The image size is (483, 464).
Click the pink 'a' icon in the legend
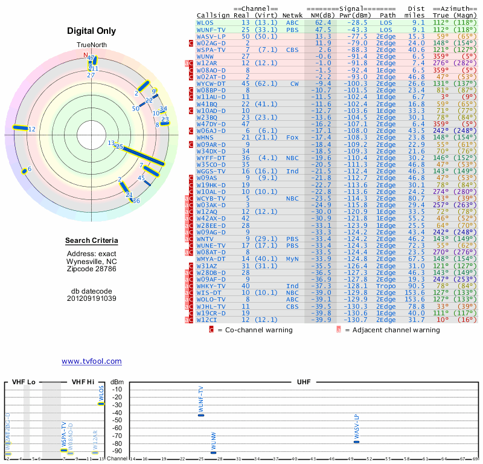(339, 330)
